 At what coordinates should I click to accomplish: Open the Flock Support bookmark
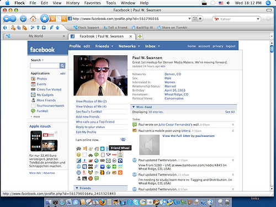[x=86, y=28]
